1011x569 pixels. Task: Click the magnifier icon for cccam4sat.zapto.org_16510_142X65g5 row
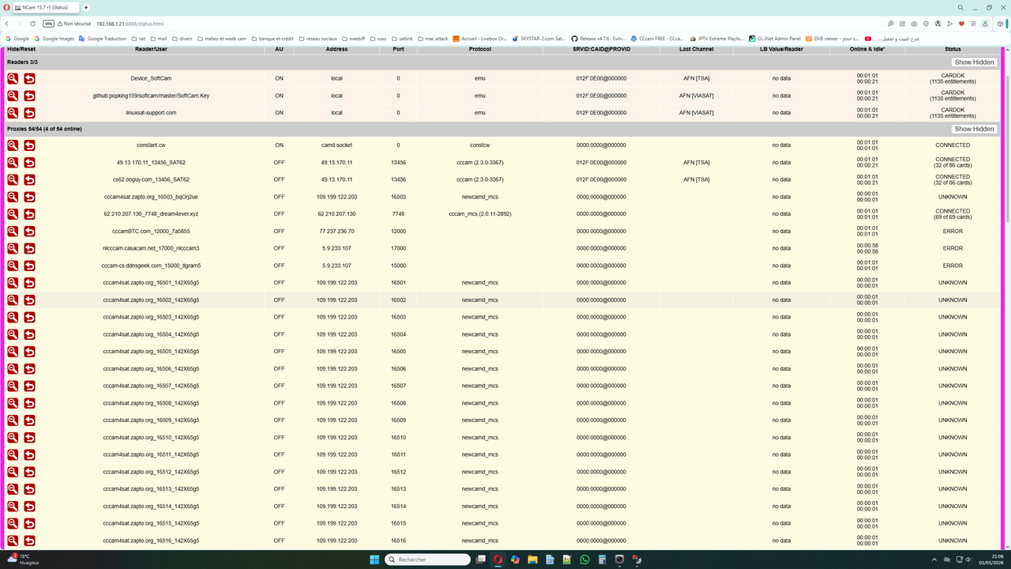(13, 438)
